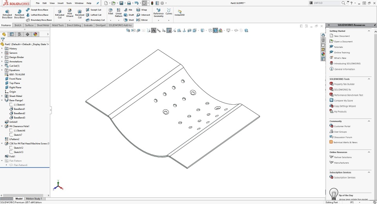This screenshot has width=377, height=204.
Task: Open the ConfigurationManager tab icon
Action: 20,35
